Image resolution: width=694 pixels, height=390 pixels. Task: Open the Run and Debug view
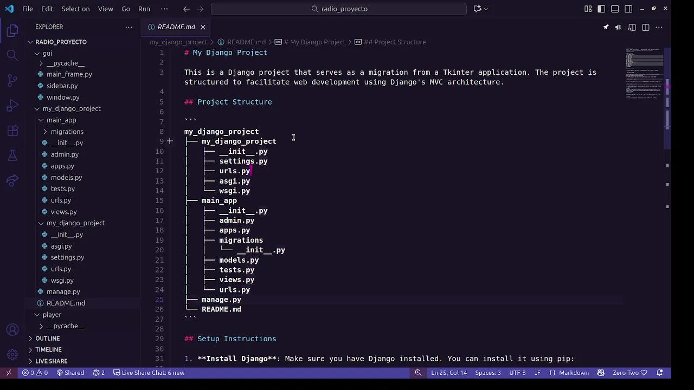12,106
